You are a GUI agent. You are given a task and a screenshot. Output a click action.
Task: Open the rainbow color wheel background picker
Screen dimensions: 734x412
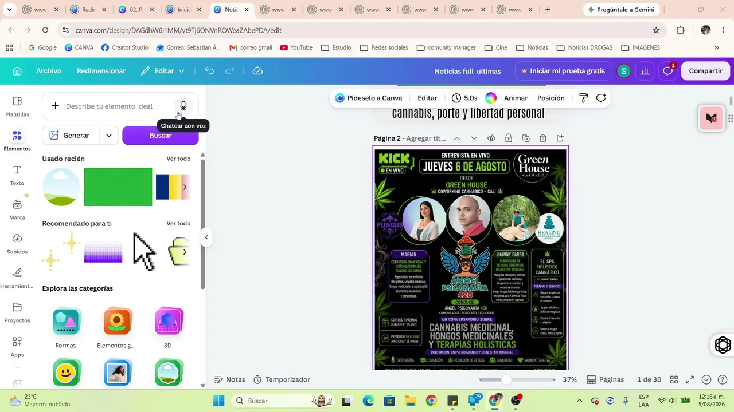tap(491, 98)
